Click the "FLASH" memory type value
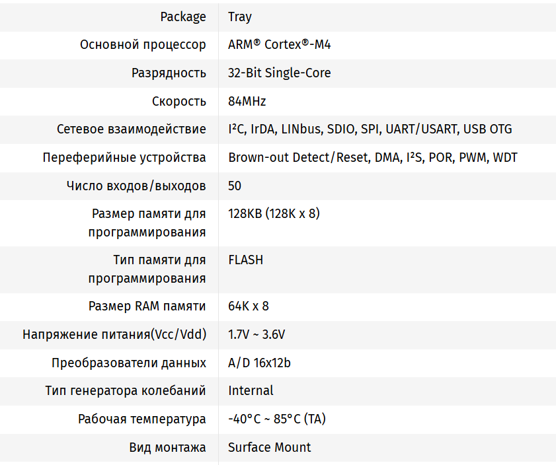Viewport: 556px width, 465px height. [246, 260]
